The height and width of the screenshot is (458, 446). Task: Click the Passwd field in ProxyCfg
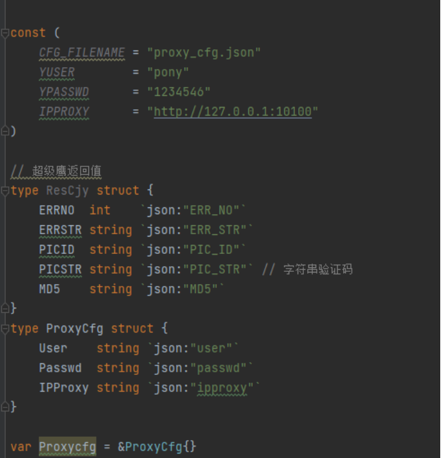(61, 368)
